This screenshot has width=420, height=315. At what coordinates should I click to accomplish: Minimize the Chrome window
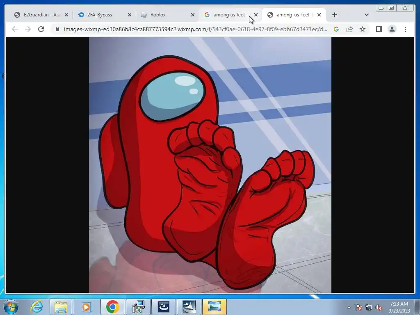381,8
